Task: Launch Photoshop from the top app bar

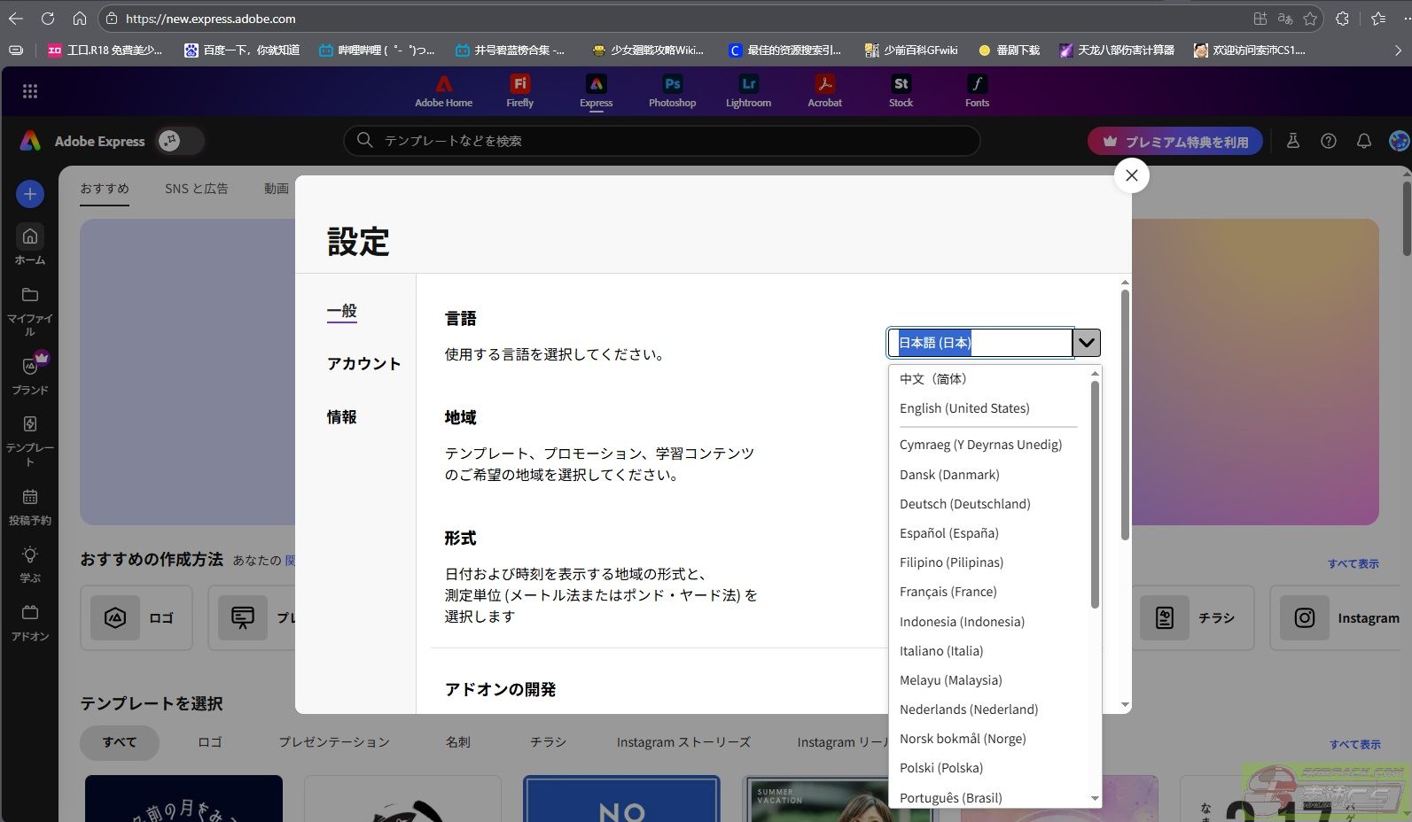Action: click(672, 90)
